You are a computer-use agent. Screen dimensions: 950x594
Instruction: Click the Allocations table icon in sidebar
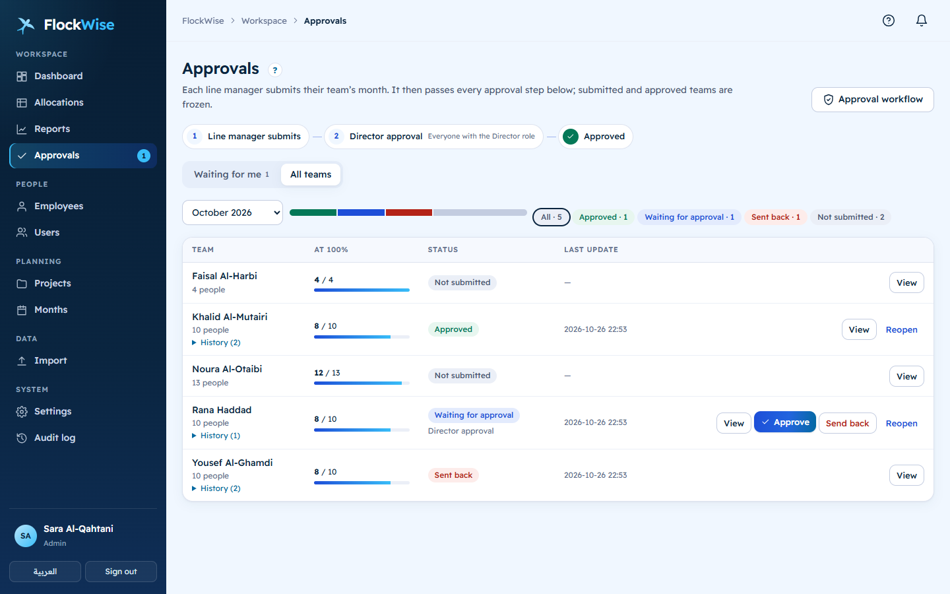pos(22,103)
